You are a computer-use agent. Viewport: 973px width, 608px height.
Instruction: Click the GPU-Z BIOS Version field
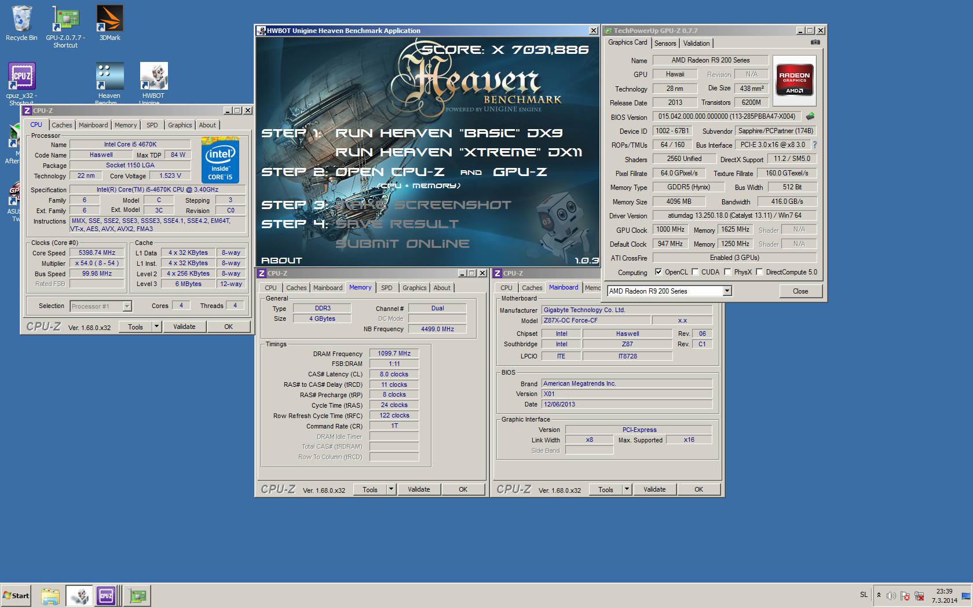pos(727,116)
